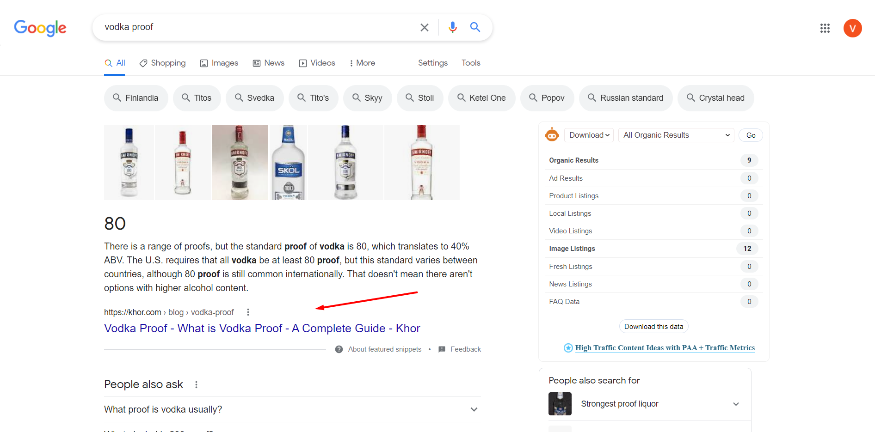Open the More search filters menu

click(x=362, y=63)
